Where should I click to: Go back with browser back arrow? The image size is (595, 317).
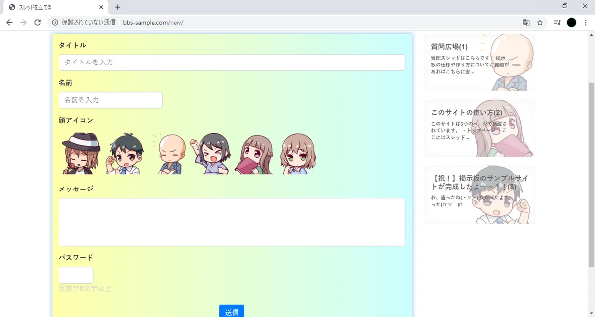point(9,22)
